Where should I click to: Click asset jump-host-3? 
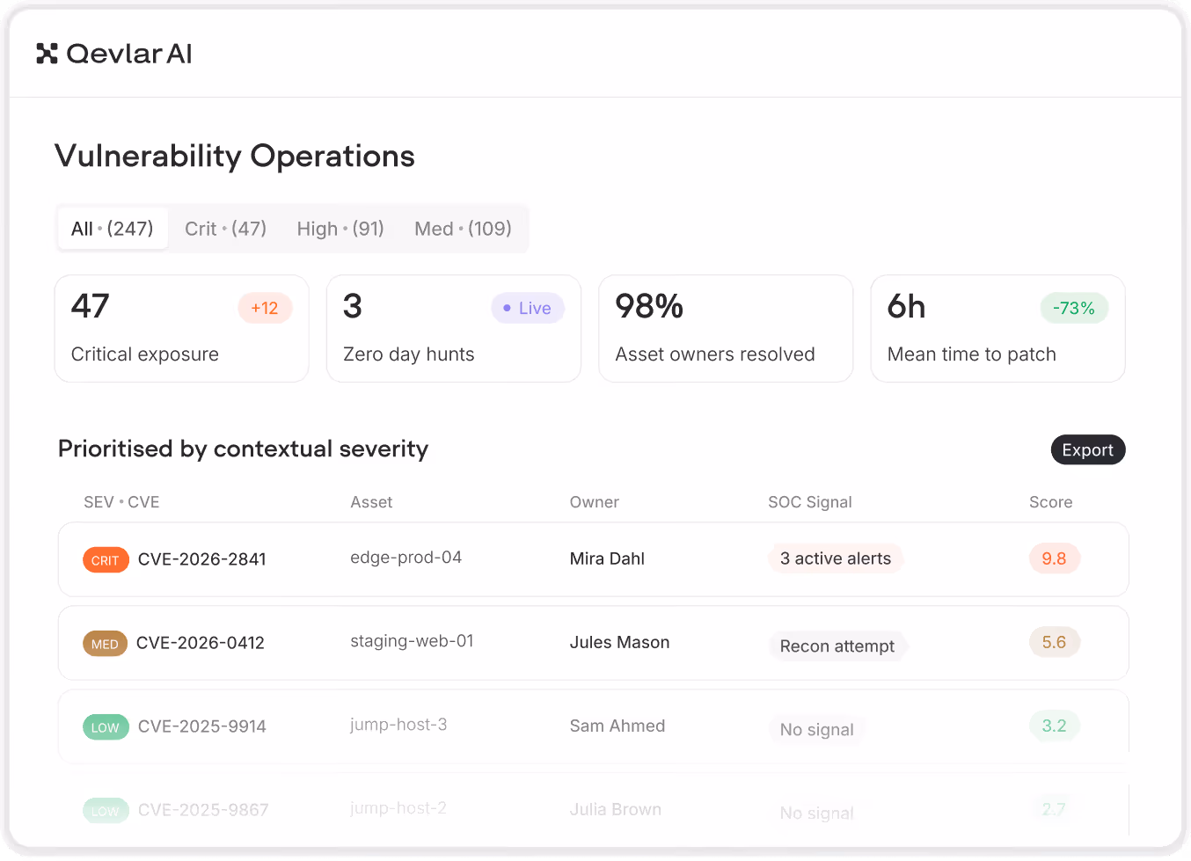pyautogui.click(x=398, y=725)
